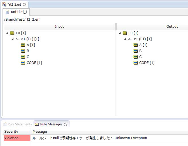The width and height of the screenshot is (188, 146).
Task: Click the Output attribute A icon
Action: [136, 45]
